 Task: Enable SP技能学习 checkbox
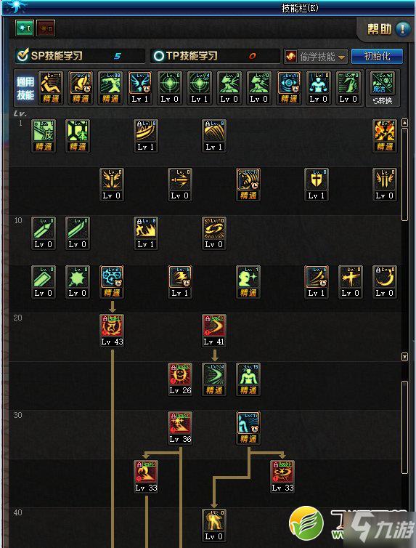coord(23,55)
